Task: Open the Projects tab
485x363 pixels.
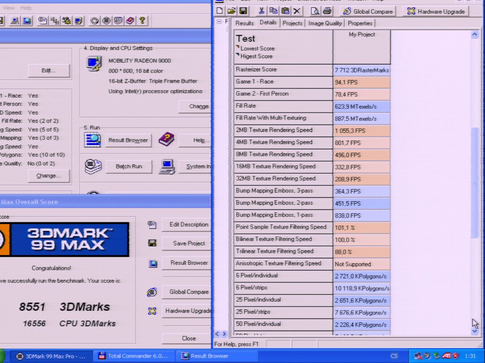Action: pyautogui.click(x=292, y=23)
